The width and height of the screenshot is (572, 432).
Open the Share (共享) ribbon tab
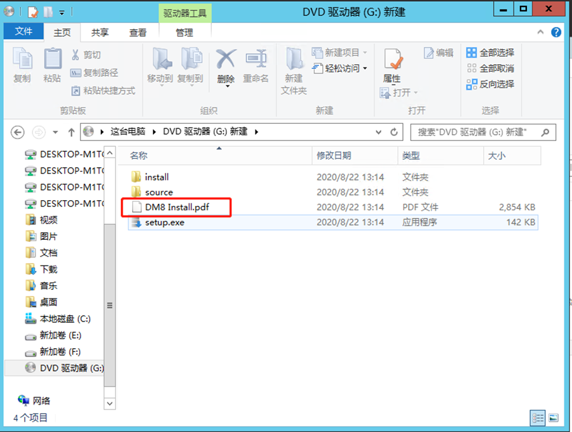pos(100,32)
